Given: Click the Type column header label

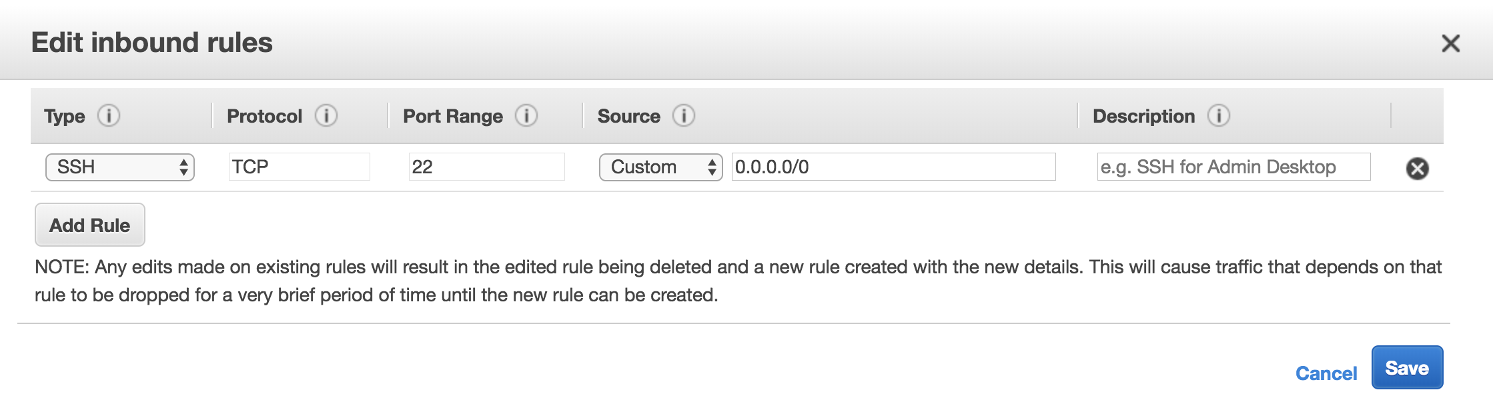Looking at the screenshot, I should (65, 117).
